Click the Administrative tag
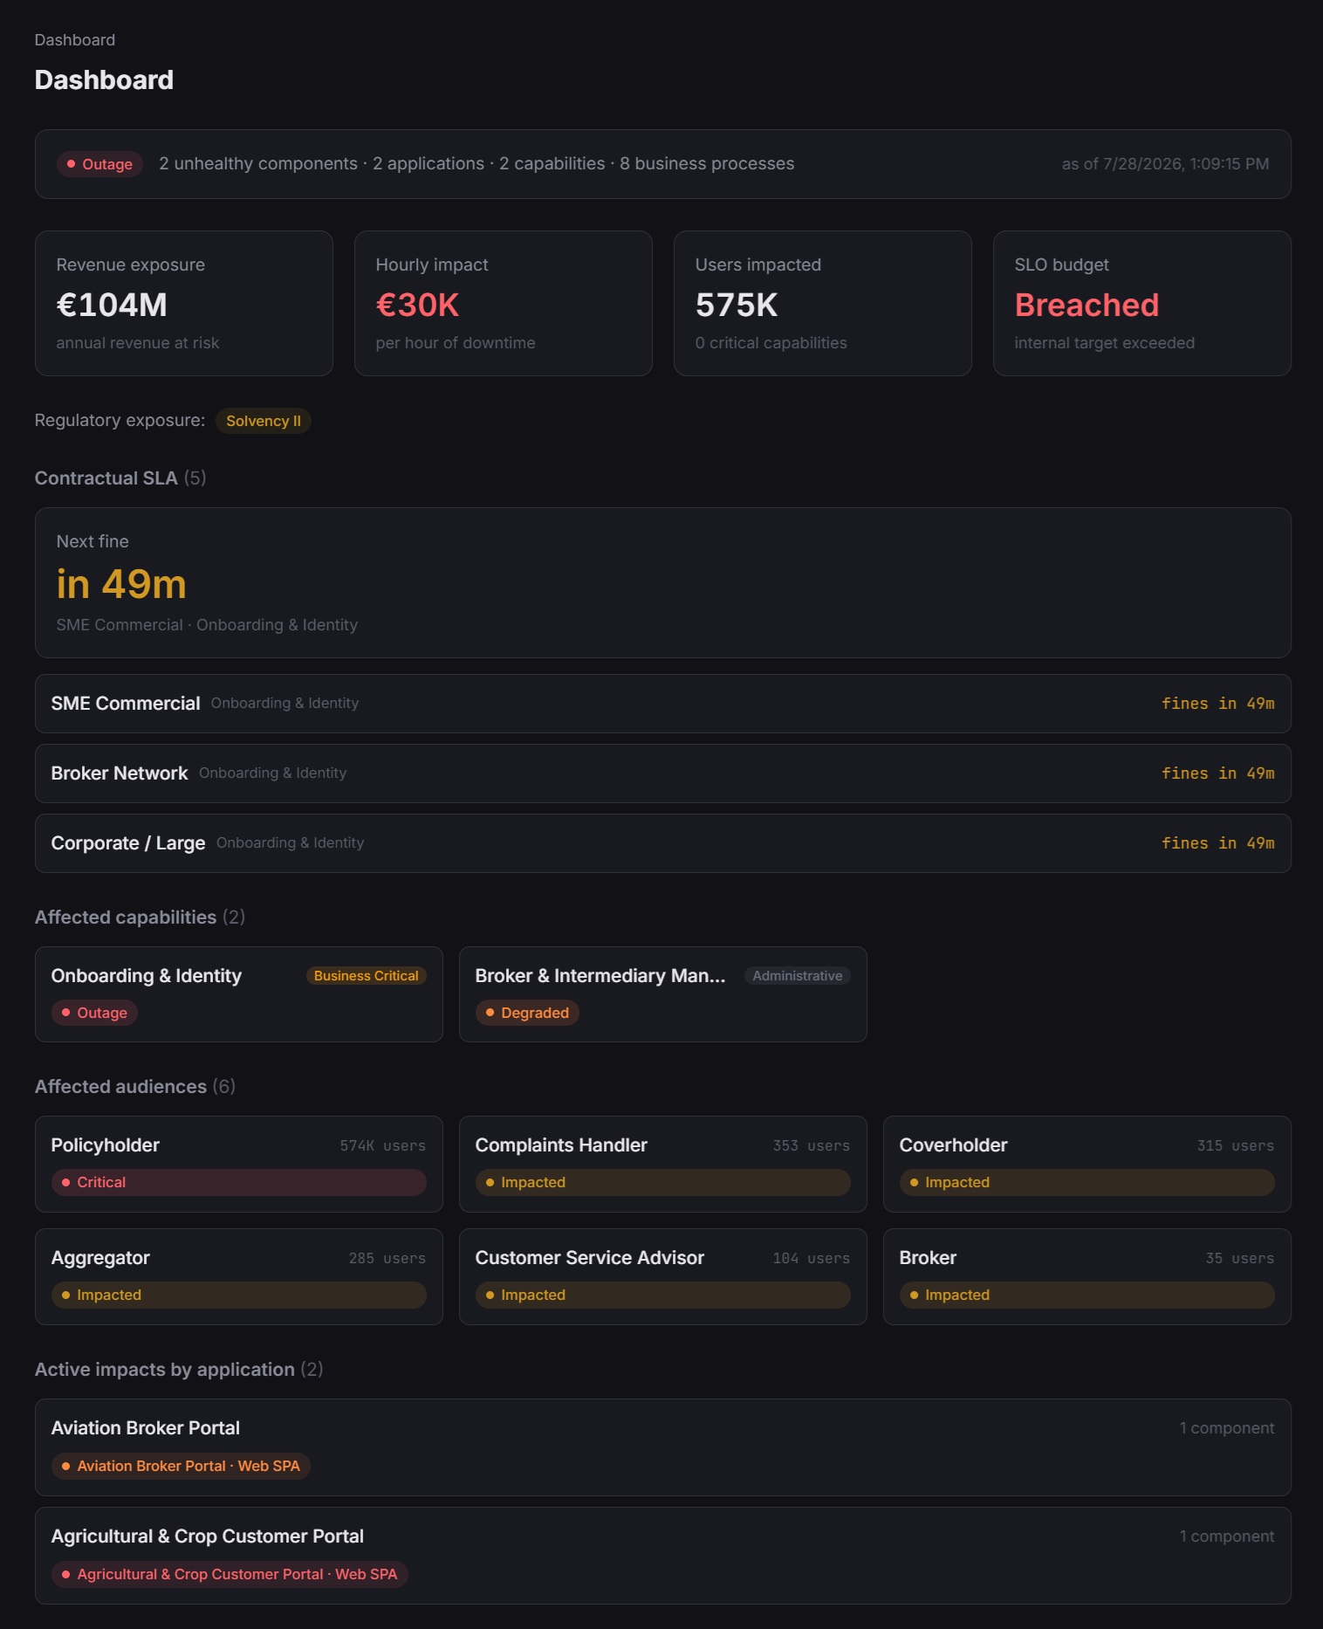The height and width of the screenshot is (1629, 1323). [x=798, y=976]
